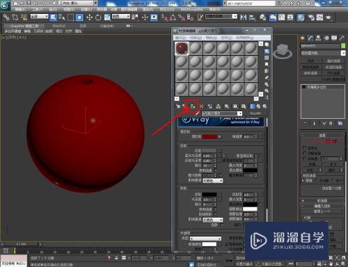Screen dimensions: 348x267
Task: Open the MAXScript menu
Action: (191, 9)
